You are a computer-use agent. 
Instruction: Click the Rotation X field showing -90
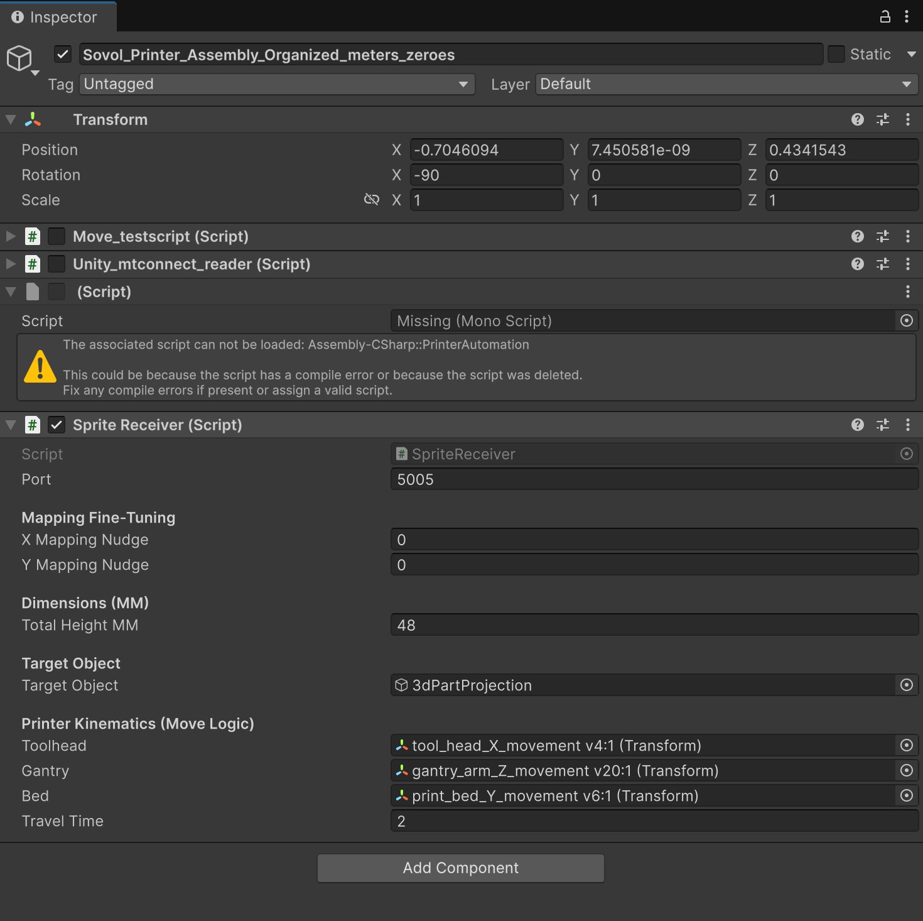coord(487,175)
